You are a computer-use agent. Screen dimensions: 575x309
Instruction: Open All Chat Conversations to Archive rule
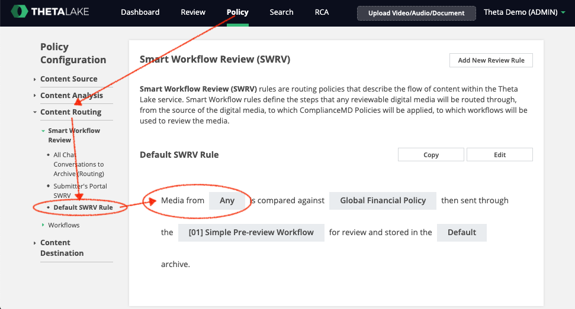point(79,164)
